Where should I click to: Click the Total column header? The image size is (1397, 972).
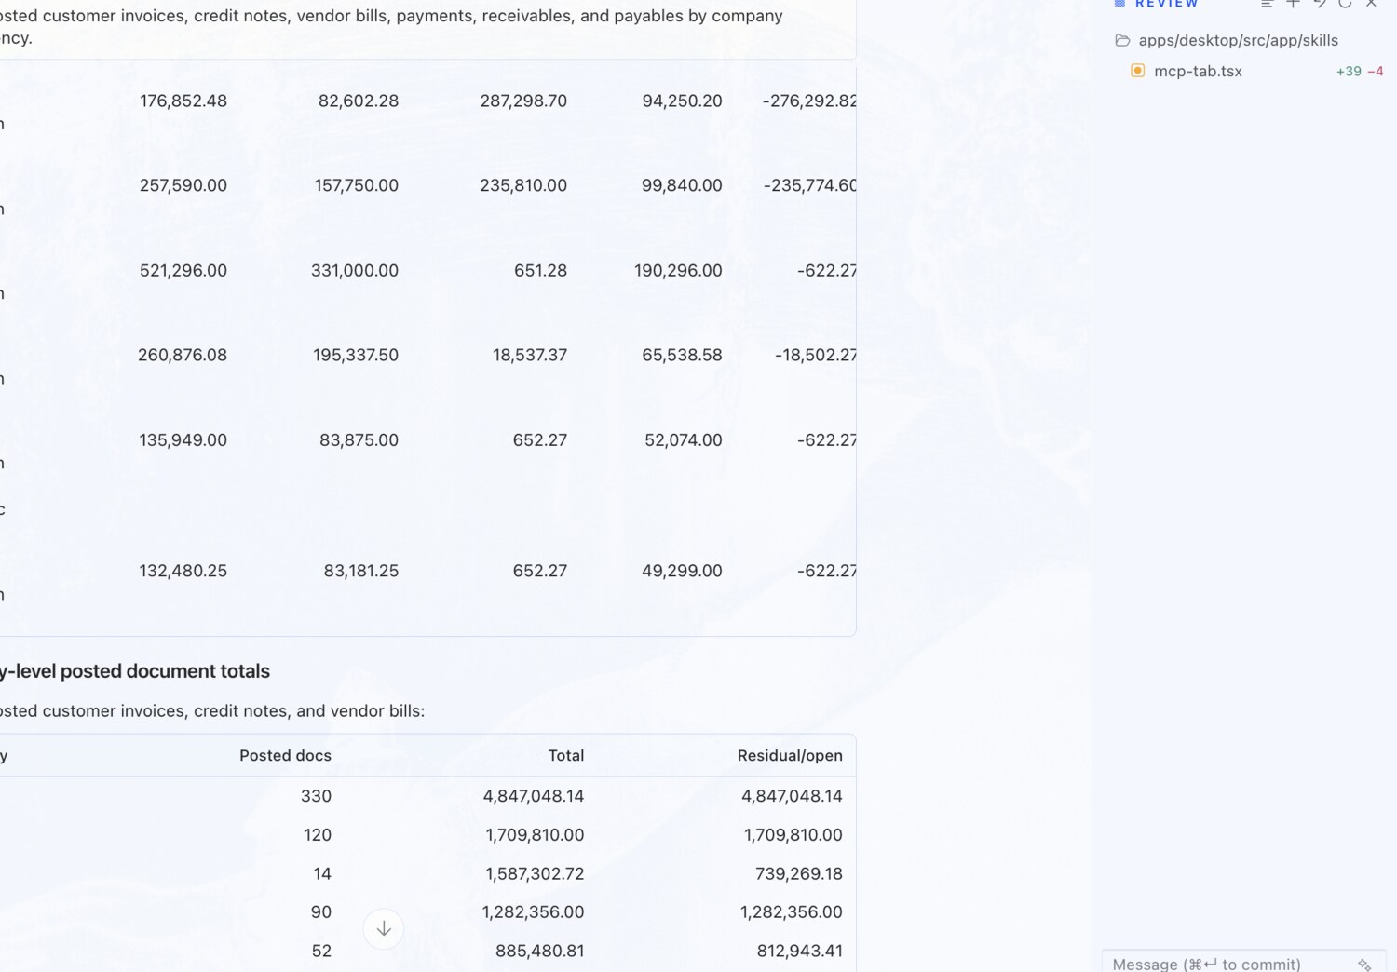point(565,755)
